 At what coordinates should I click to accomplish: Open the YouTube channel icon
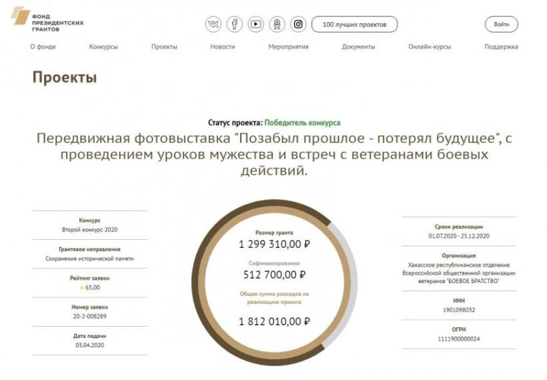(x=255, y=25)
